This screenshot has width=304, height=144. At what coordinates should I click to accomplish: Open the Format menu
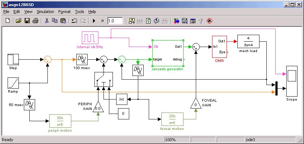coord(64,12)
